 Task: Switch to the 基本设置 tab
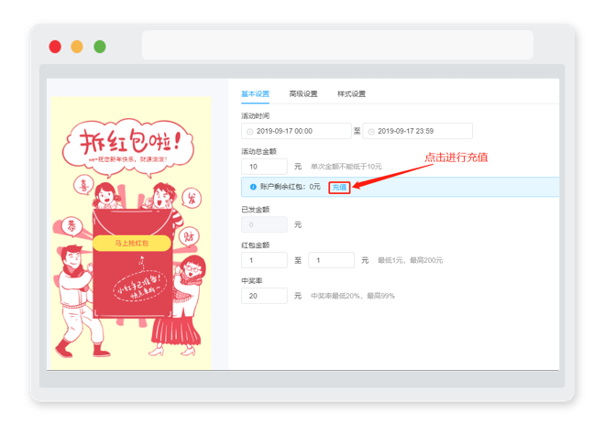pyautogui.click(x=255, y=93)
